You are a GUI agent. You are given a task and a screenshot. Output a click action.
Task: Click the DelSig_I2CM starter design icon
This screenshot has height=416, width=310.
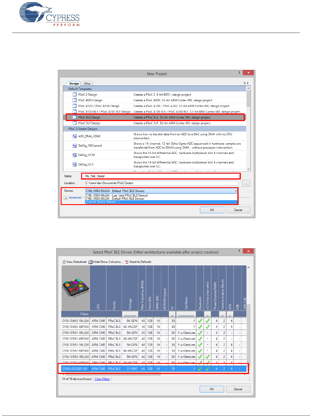75,155
